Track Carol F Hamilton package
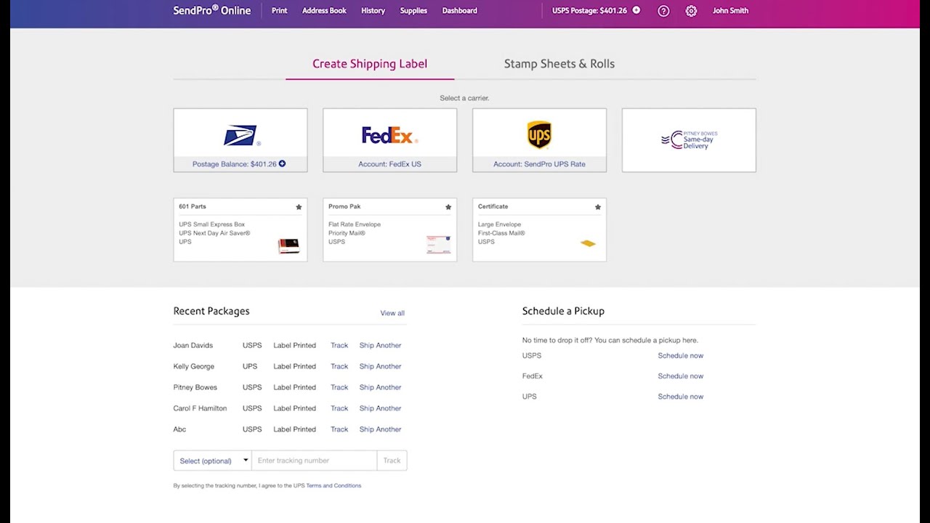The height and width of the screenshot is (523, 930). [x=339, y=408]
